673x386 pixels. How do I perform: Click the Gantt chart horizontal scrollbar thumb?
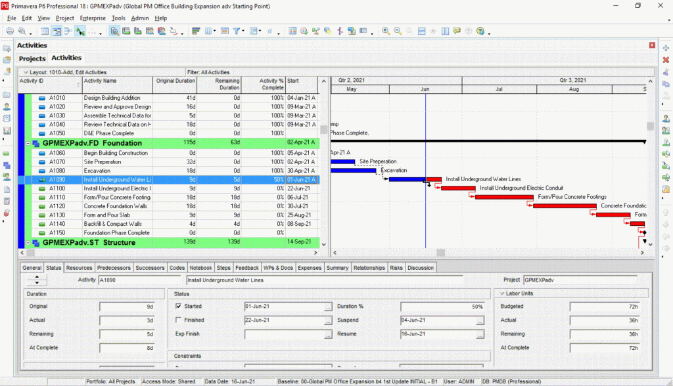(441, 253)
